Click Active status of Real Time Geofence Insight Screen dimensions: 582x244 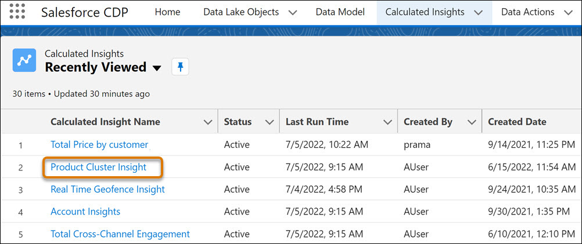237,190
